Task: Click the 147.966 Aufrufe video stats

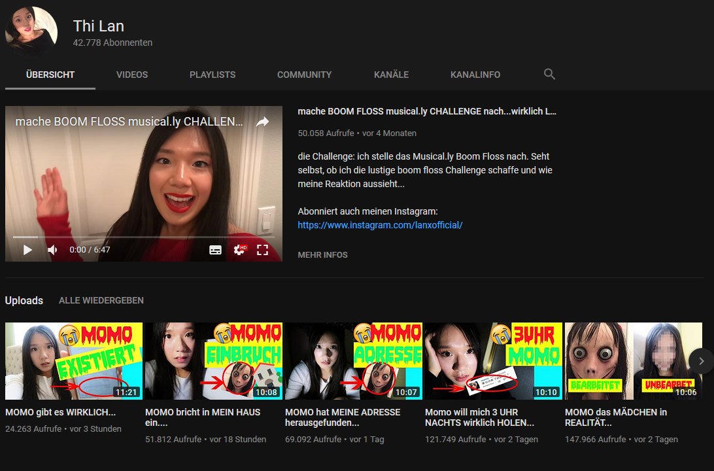Action: pyautogui.click(x=621, y=439)
